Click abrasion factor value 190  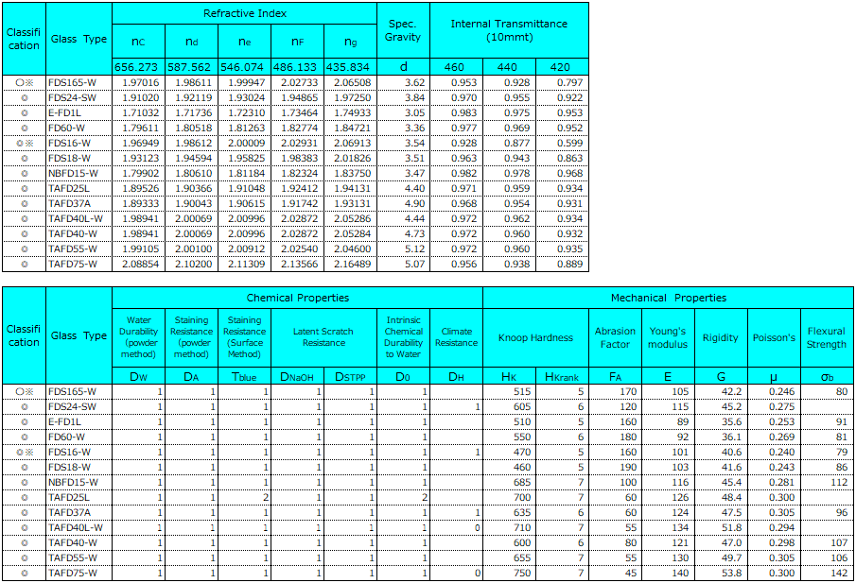point(628,468)
